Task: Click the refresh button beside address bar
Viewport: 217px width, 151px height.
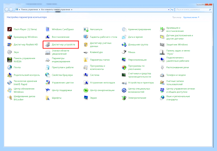Action: 172,10
